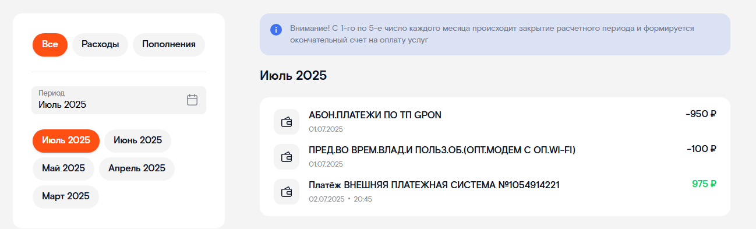The image size is (756, 229).
Task: Click wallet icon beside АБОН.ПЛАТЕЖИ ПО ТП GPON
Action: (286, 122)
